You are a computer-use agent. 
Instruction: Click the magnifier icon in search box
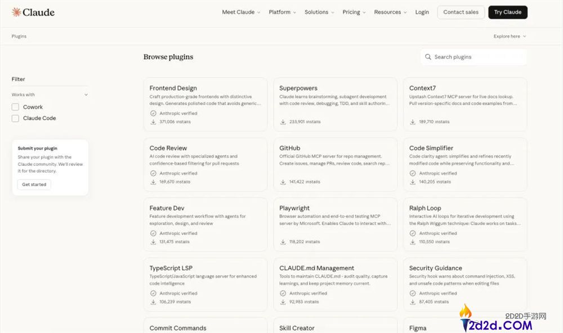click(x=428, y=57)
